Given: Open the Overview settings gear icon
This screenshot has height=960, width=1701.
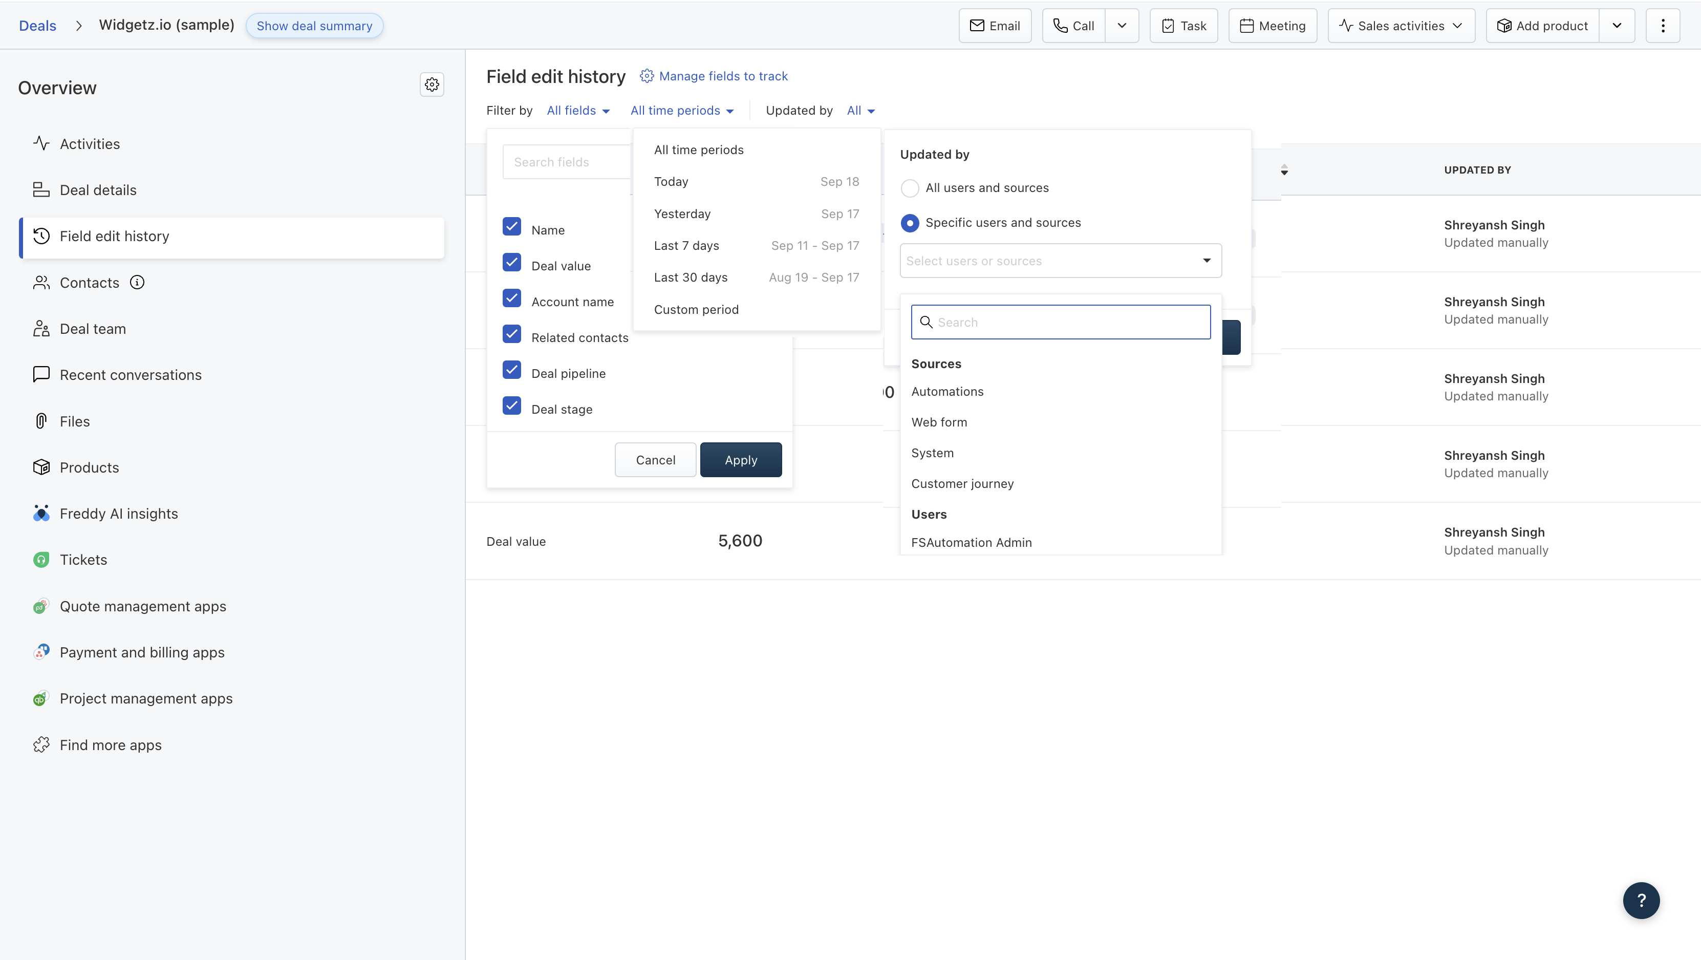Looking at the screenshot, I should click(x=432, y=84).
